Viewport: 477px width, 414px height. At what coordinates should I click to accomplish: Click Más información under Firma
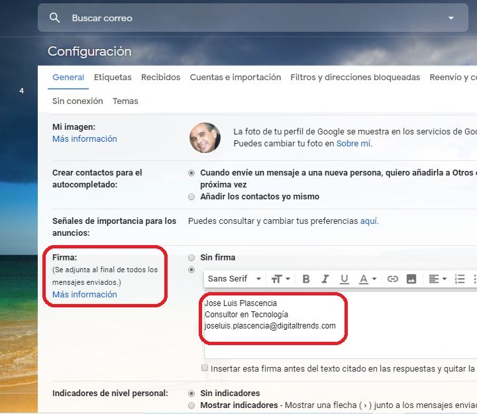point(85,295)
